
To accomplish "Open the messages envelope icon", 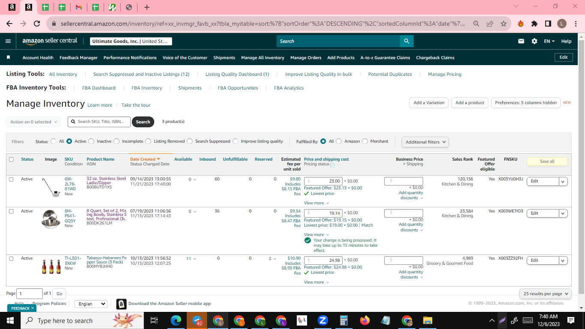I will (521, 41).
